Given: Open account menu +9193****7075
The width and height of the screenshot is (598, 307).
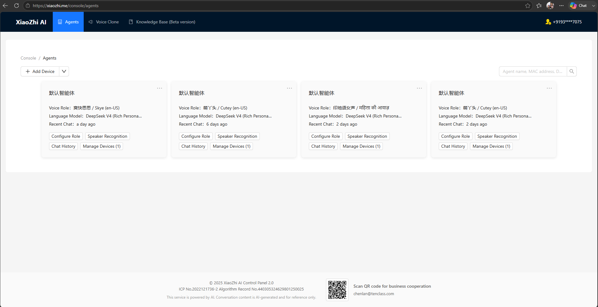Looking at the screenshot, I should pos(567,22).
